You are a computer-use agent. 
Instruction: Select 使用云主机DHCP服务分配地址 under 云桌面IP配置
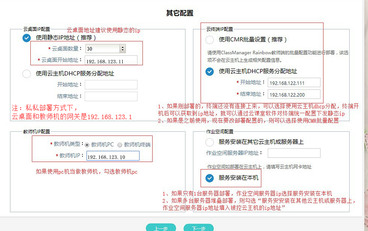click(x=27, y=73)
